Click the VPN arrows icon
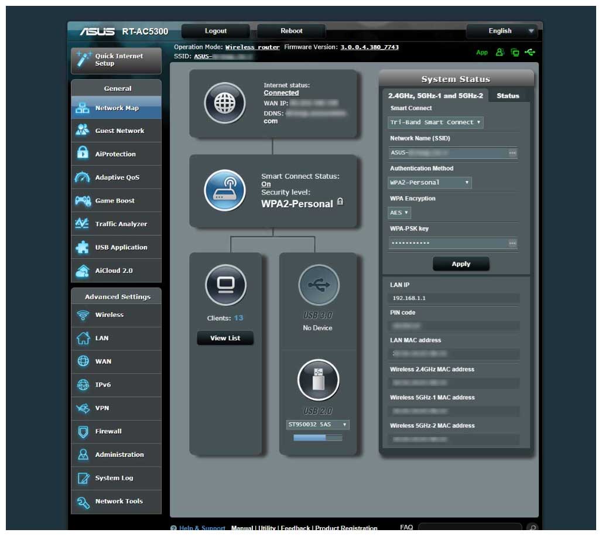This screenshot has width=602, height=536. [83, 408]
